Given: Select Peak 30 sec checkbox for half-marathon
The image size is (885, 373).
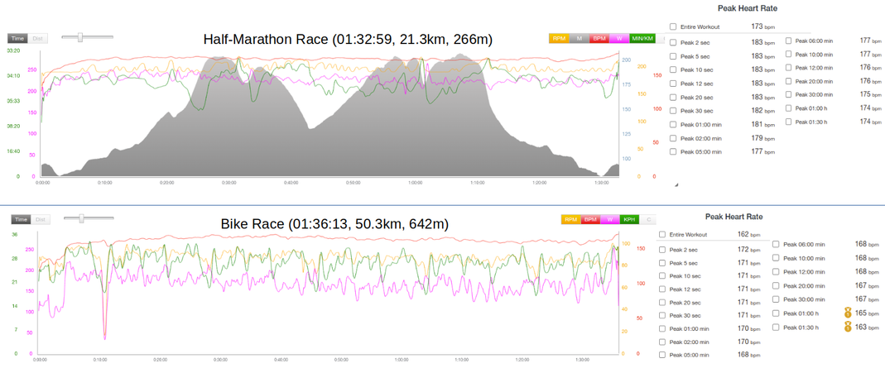Looking at the screenshot, I should tap(673, 111).
